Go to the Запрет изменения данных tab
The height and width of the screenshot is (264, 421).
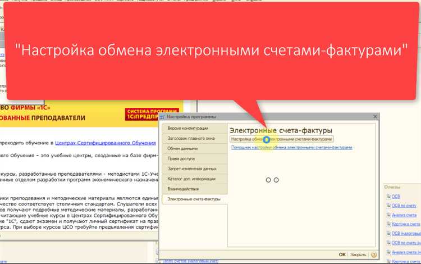(x=194, y=169)
